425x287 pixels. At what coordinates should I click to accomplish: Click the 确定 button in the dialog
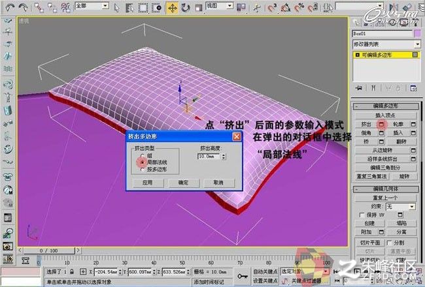184,183
